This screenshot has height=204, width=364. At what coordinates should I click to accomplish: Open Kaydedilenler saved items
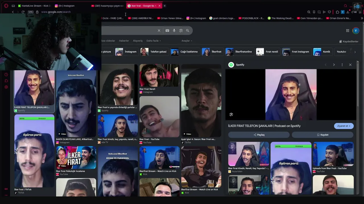tap(349, 41)
